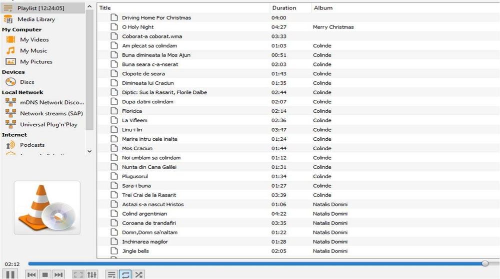
Task: Skip to the next track
Action: 58,275
